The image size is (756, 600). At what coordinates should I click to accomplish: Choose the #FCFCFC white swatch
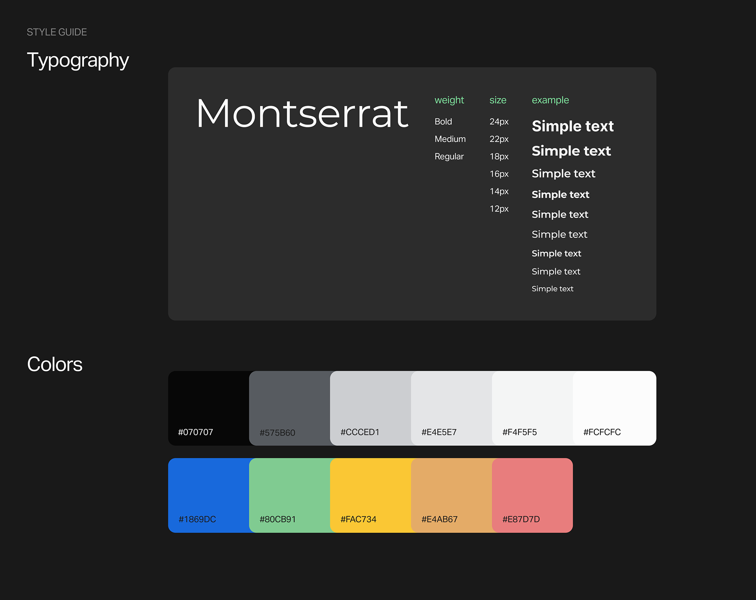tap(615, 408)
